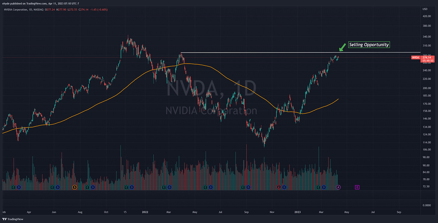Image resolution: width=438 pixels, height=223 pixels.
Task: Click the 72.50 price axis label
Action: click(426, 186)
